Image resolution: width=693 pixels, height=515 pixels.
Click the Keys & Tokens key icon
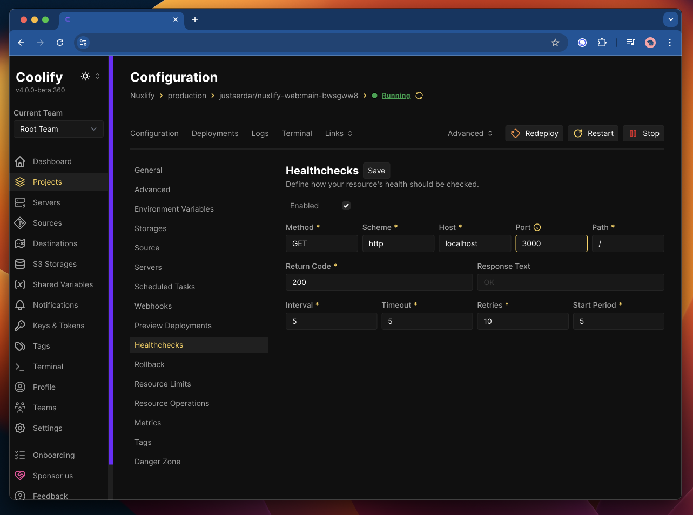(x=20, y=326)
